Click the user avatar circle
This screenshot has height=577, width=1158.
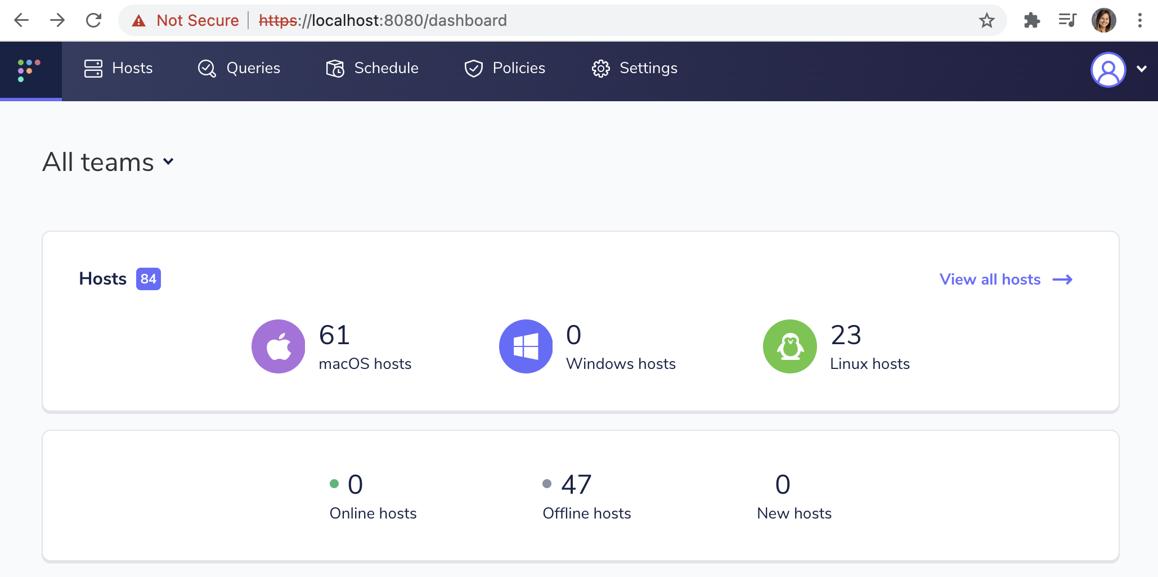click(x=1107, y=70)
